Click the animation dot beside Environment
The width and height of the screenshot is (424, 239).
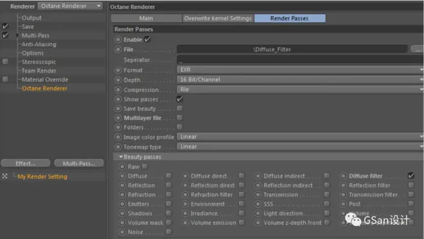click(x=185, y=204)
